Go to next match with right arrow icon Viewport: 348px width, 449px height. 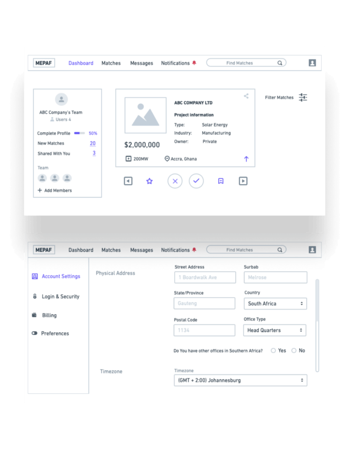pyautogui.click(x=243, y=181)
